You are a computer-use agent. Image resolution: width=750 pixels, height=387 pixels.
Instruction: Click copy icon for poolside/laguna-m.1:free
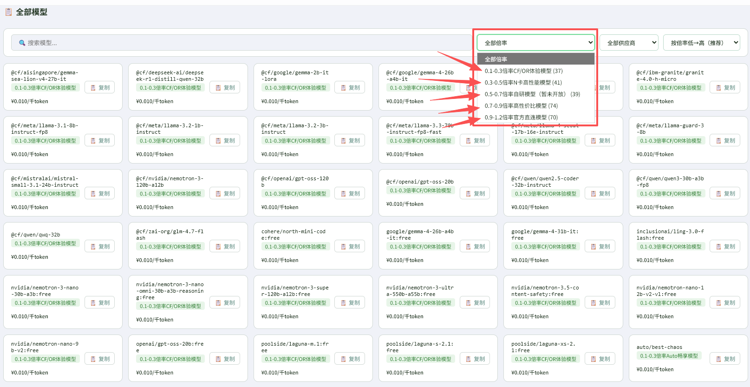coord(344,359)
